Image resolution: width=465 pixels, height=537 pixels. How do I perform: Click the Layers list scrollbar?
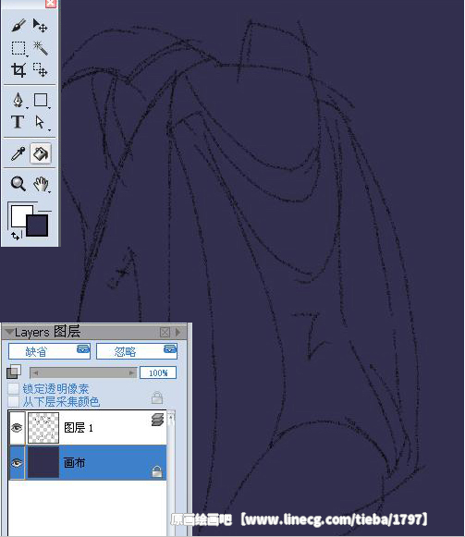coord(171,472)
